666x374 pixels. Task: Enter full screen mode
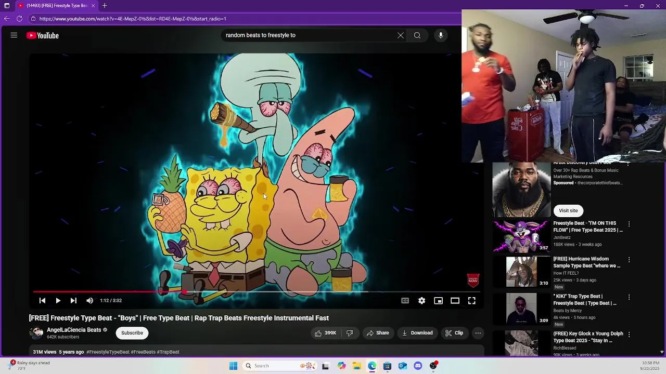coord(471,300)
